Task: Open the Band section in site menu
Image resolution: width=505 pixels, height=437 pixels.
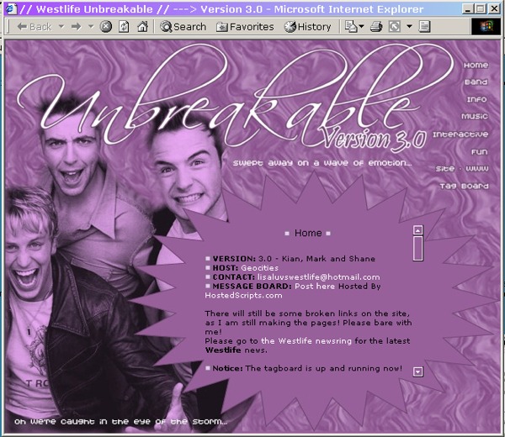Action: point(476,82)
